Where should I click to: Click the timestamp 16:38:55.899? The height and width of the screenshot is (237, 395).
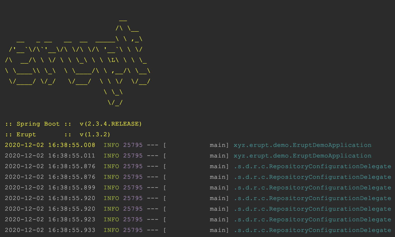tap(71, 187)
